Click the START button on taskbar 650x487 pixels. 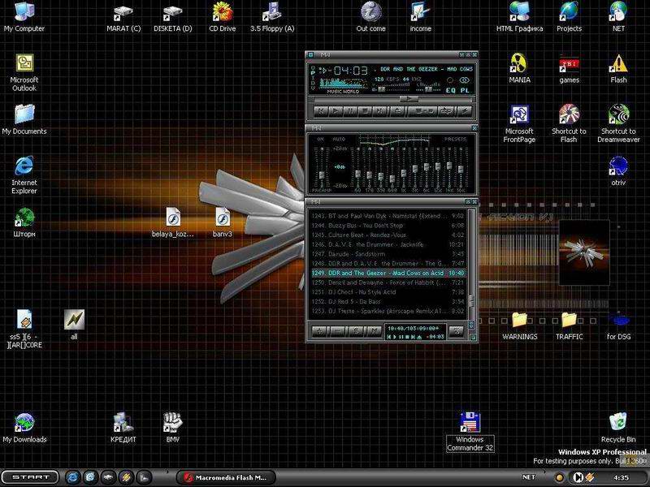pyautogui.click(x=29, y=477)
